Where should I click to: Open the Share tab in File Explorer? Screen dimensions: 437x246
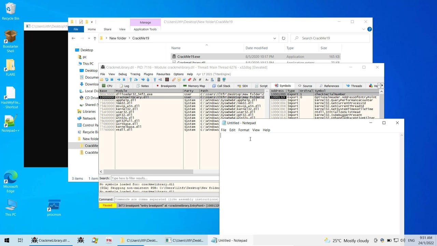pos(107,29)
